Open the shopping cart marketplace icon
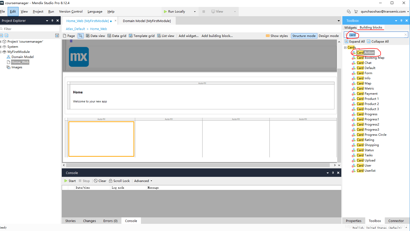The image size is (410, 231). click(x=356, y=12)
